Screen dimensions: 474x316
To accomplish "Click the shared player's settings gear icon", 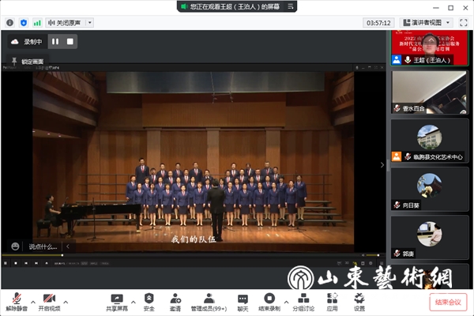I will pyautogui.click(x=371, y=263).
